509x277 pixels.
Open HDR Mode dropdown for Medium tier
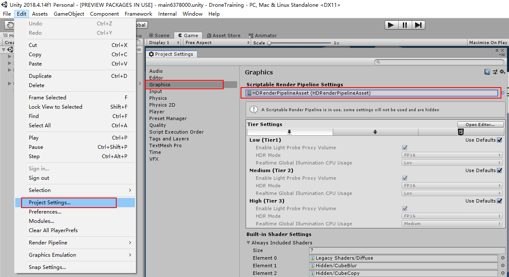point(452,186)
